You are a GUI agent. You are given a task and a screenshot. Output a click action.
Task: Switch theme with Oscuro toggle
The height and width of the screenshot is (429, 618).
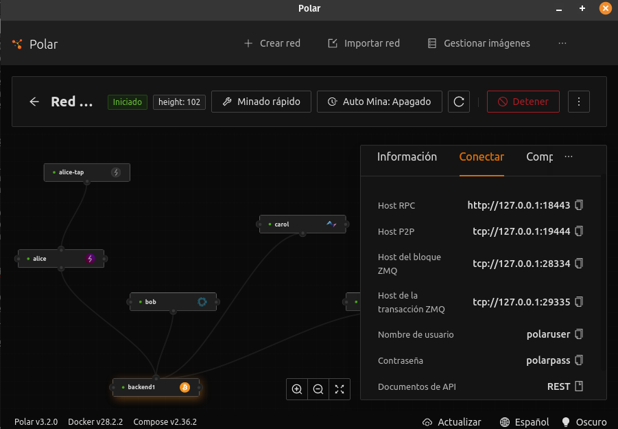point(584,422)
